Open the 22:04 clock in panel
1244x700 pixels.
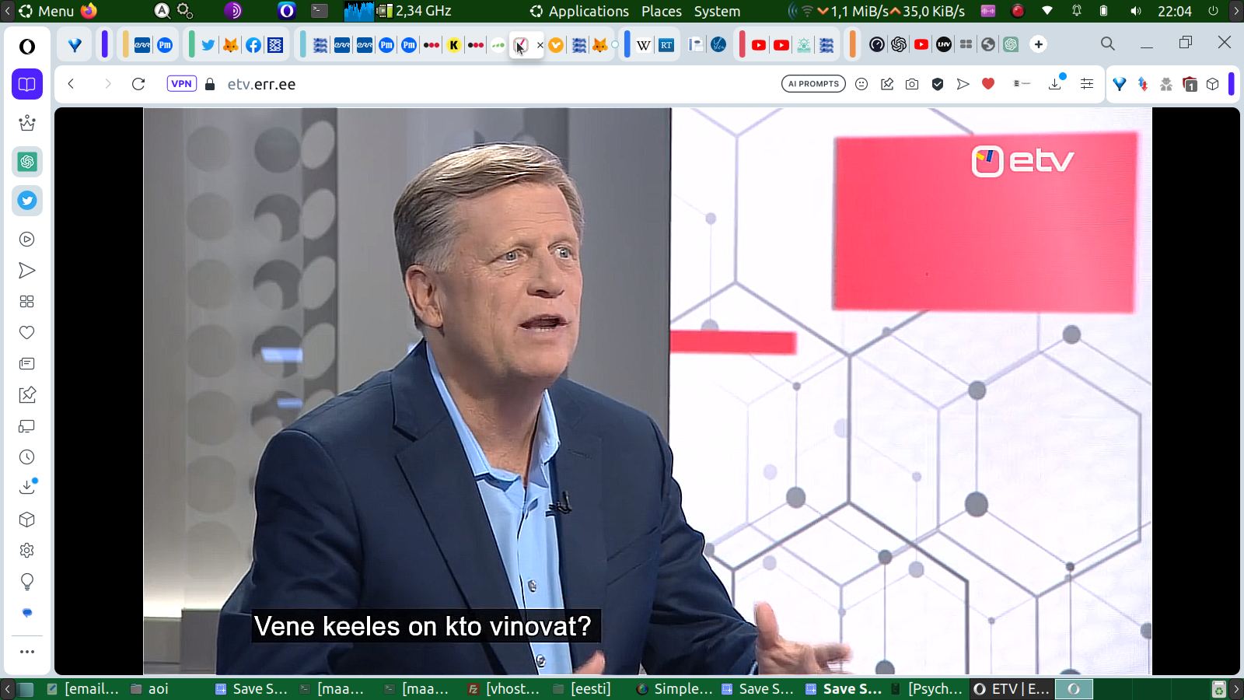pyautogui.click(x=1174, y=11)
